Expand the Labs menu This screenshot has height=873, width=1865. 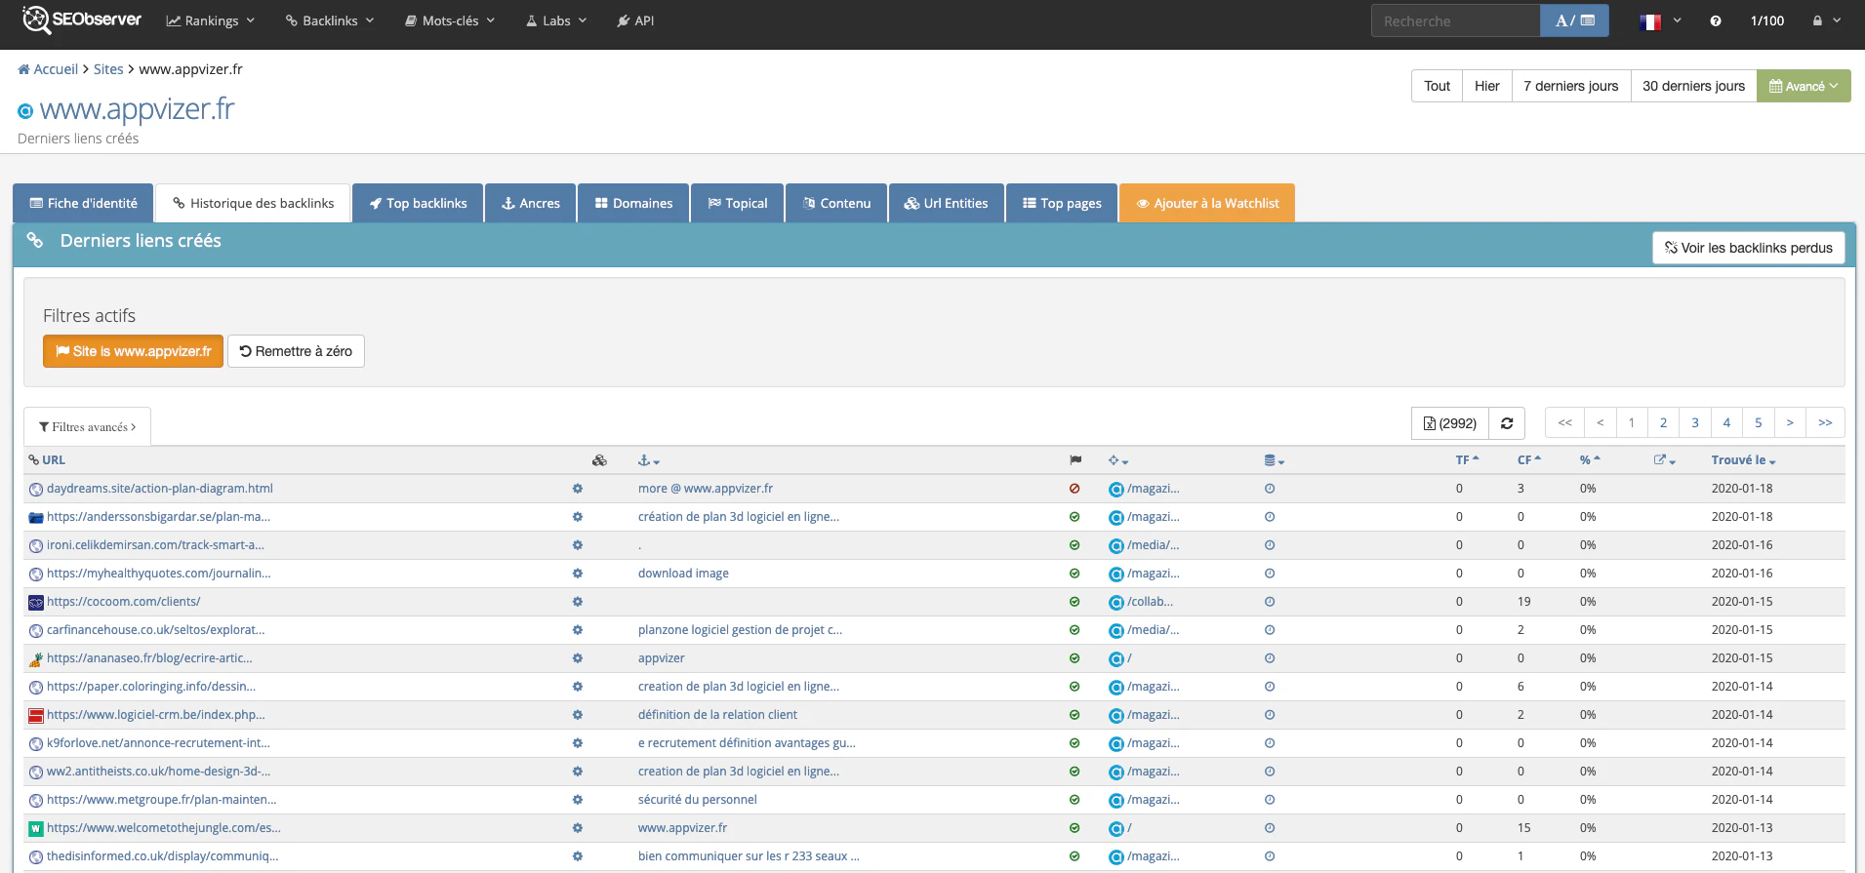pyautogui.click(x=556, y=20)
